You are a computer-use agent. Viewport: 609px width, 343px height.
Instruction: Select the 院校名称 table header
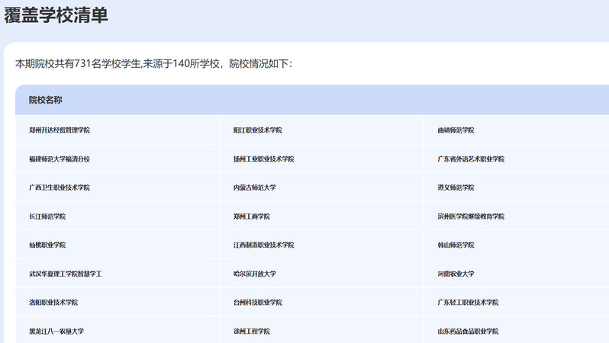point(46,100)
